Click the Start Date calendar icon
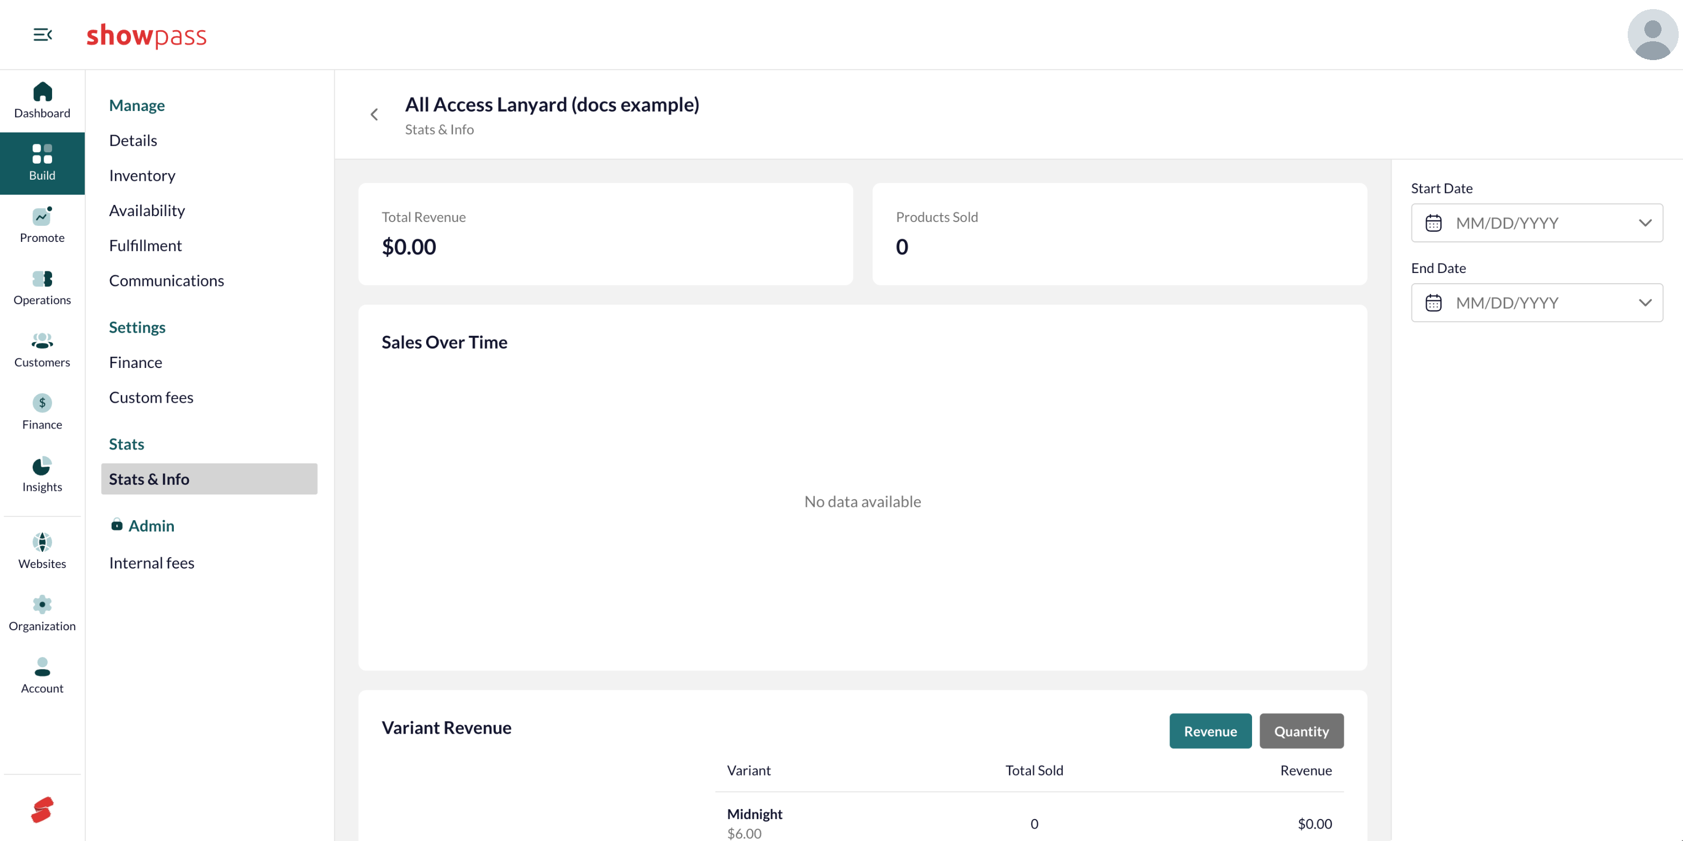 (x=1433, y=223)
